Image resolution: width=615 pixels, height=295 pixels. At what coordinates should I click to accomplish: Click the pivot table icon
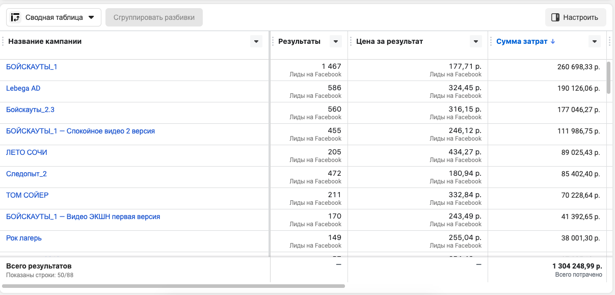pyautogui.click(x=16, y=17)
